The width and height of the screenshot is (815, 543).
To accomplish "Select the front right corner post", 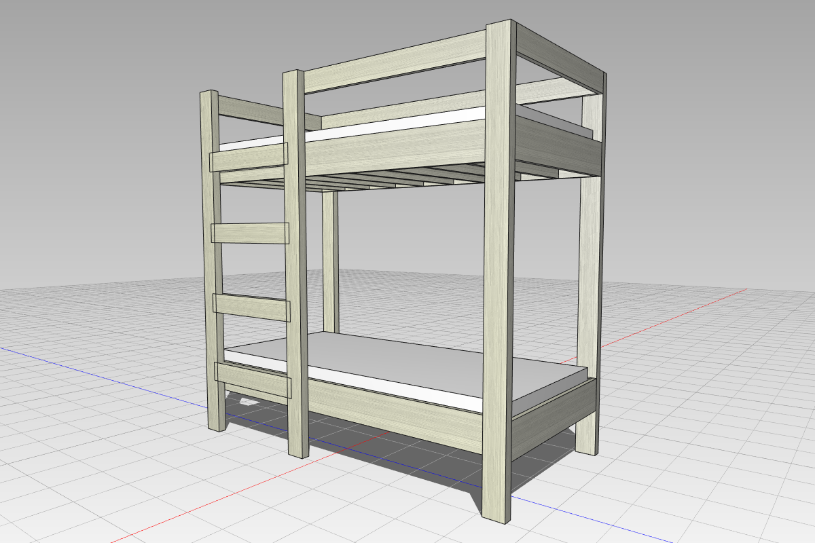I will 501,271.
